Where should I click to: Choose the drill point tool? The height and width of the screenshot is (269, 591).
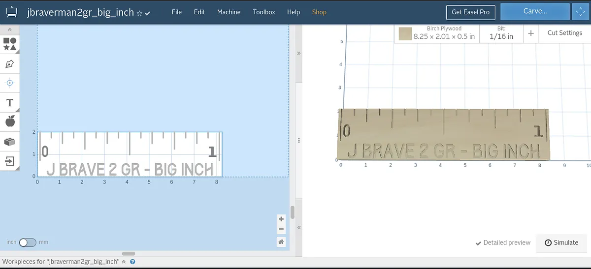tap(10, 83)
